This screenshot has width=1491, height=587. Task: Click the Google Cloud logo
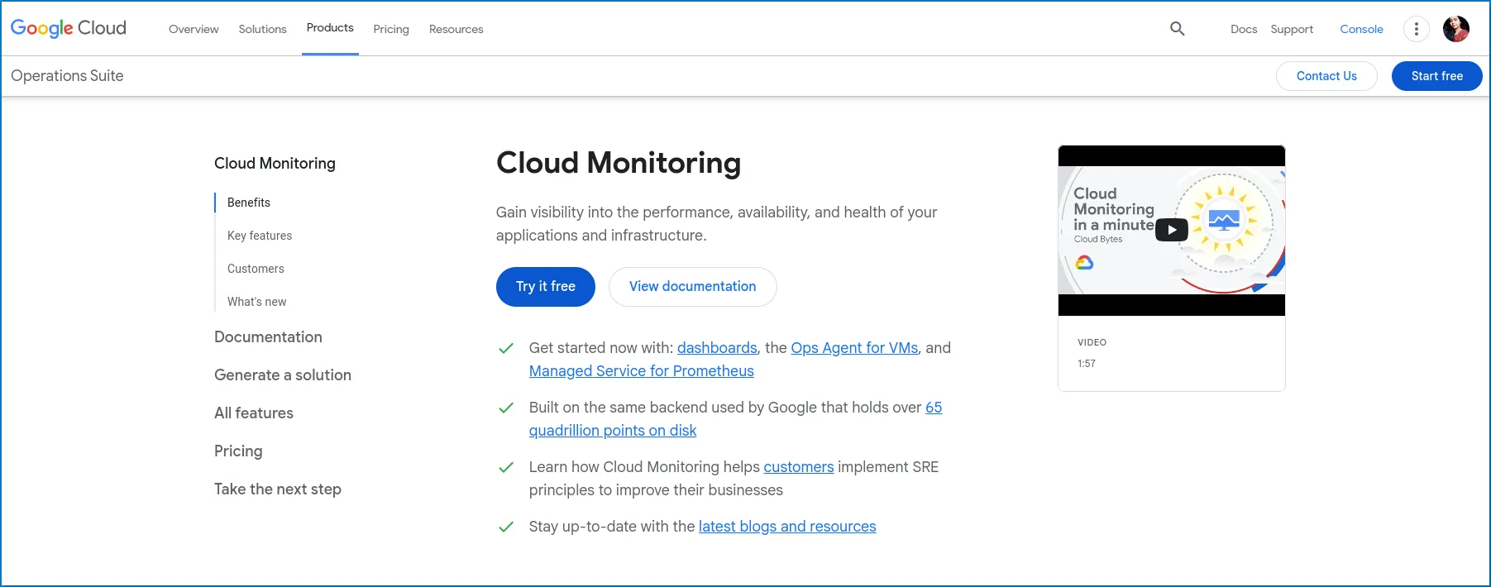(69, 28)
